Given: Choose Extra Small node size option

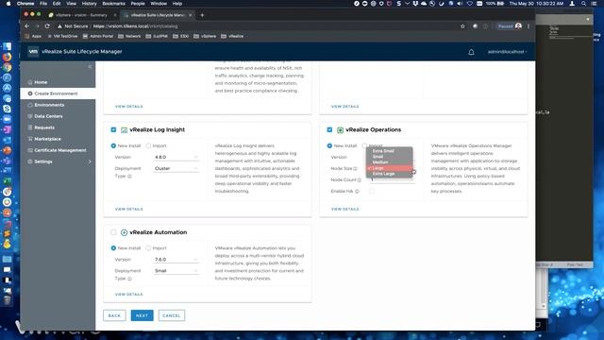Looking at the screenshot, I should [x=389, y=151].
